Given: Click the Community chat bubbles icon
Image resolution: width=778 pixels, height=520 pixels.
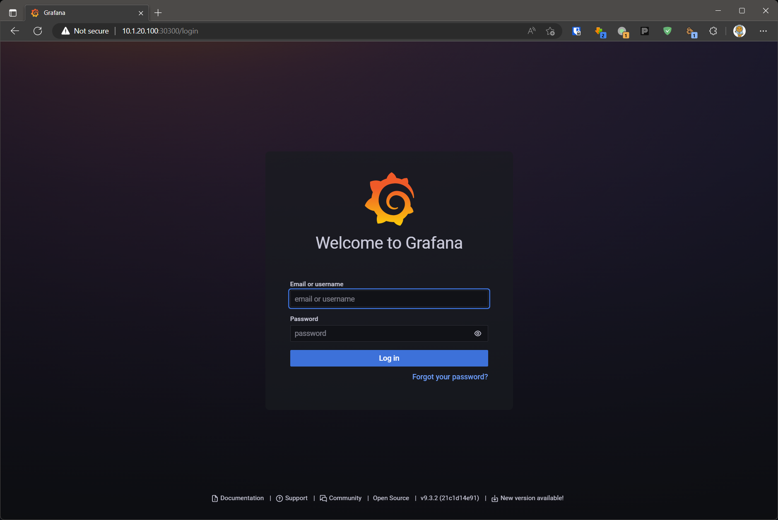Looking at the screenshot, I should pos(323,498).
